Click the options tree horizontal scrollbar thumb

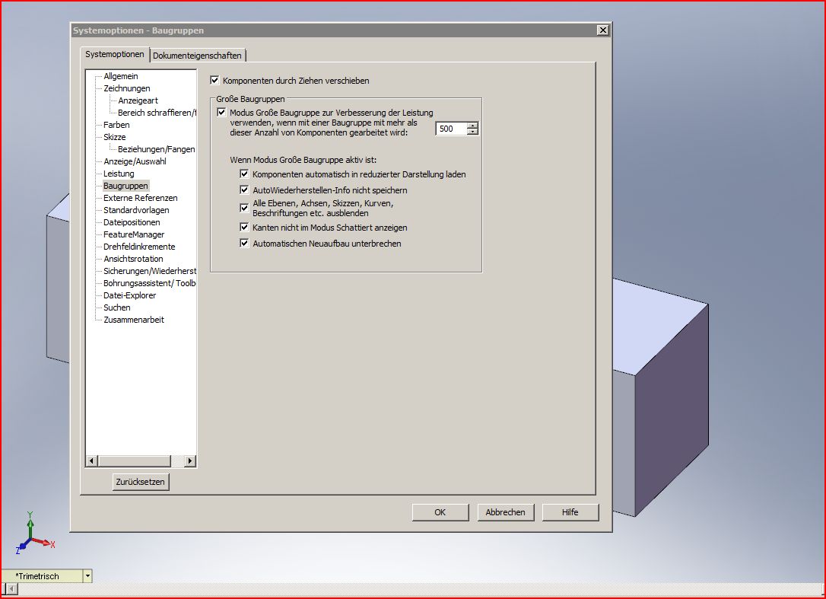(135, 460)
